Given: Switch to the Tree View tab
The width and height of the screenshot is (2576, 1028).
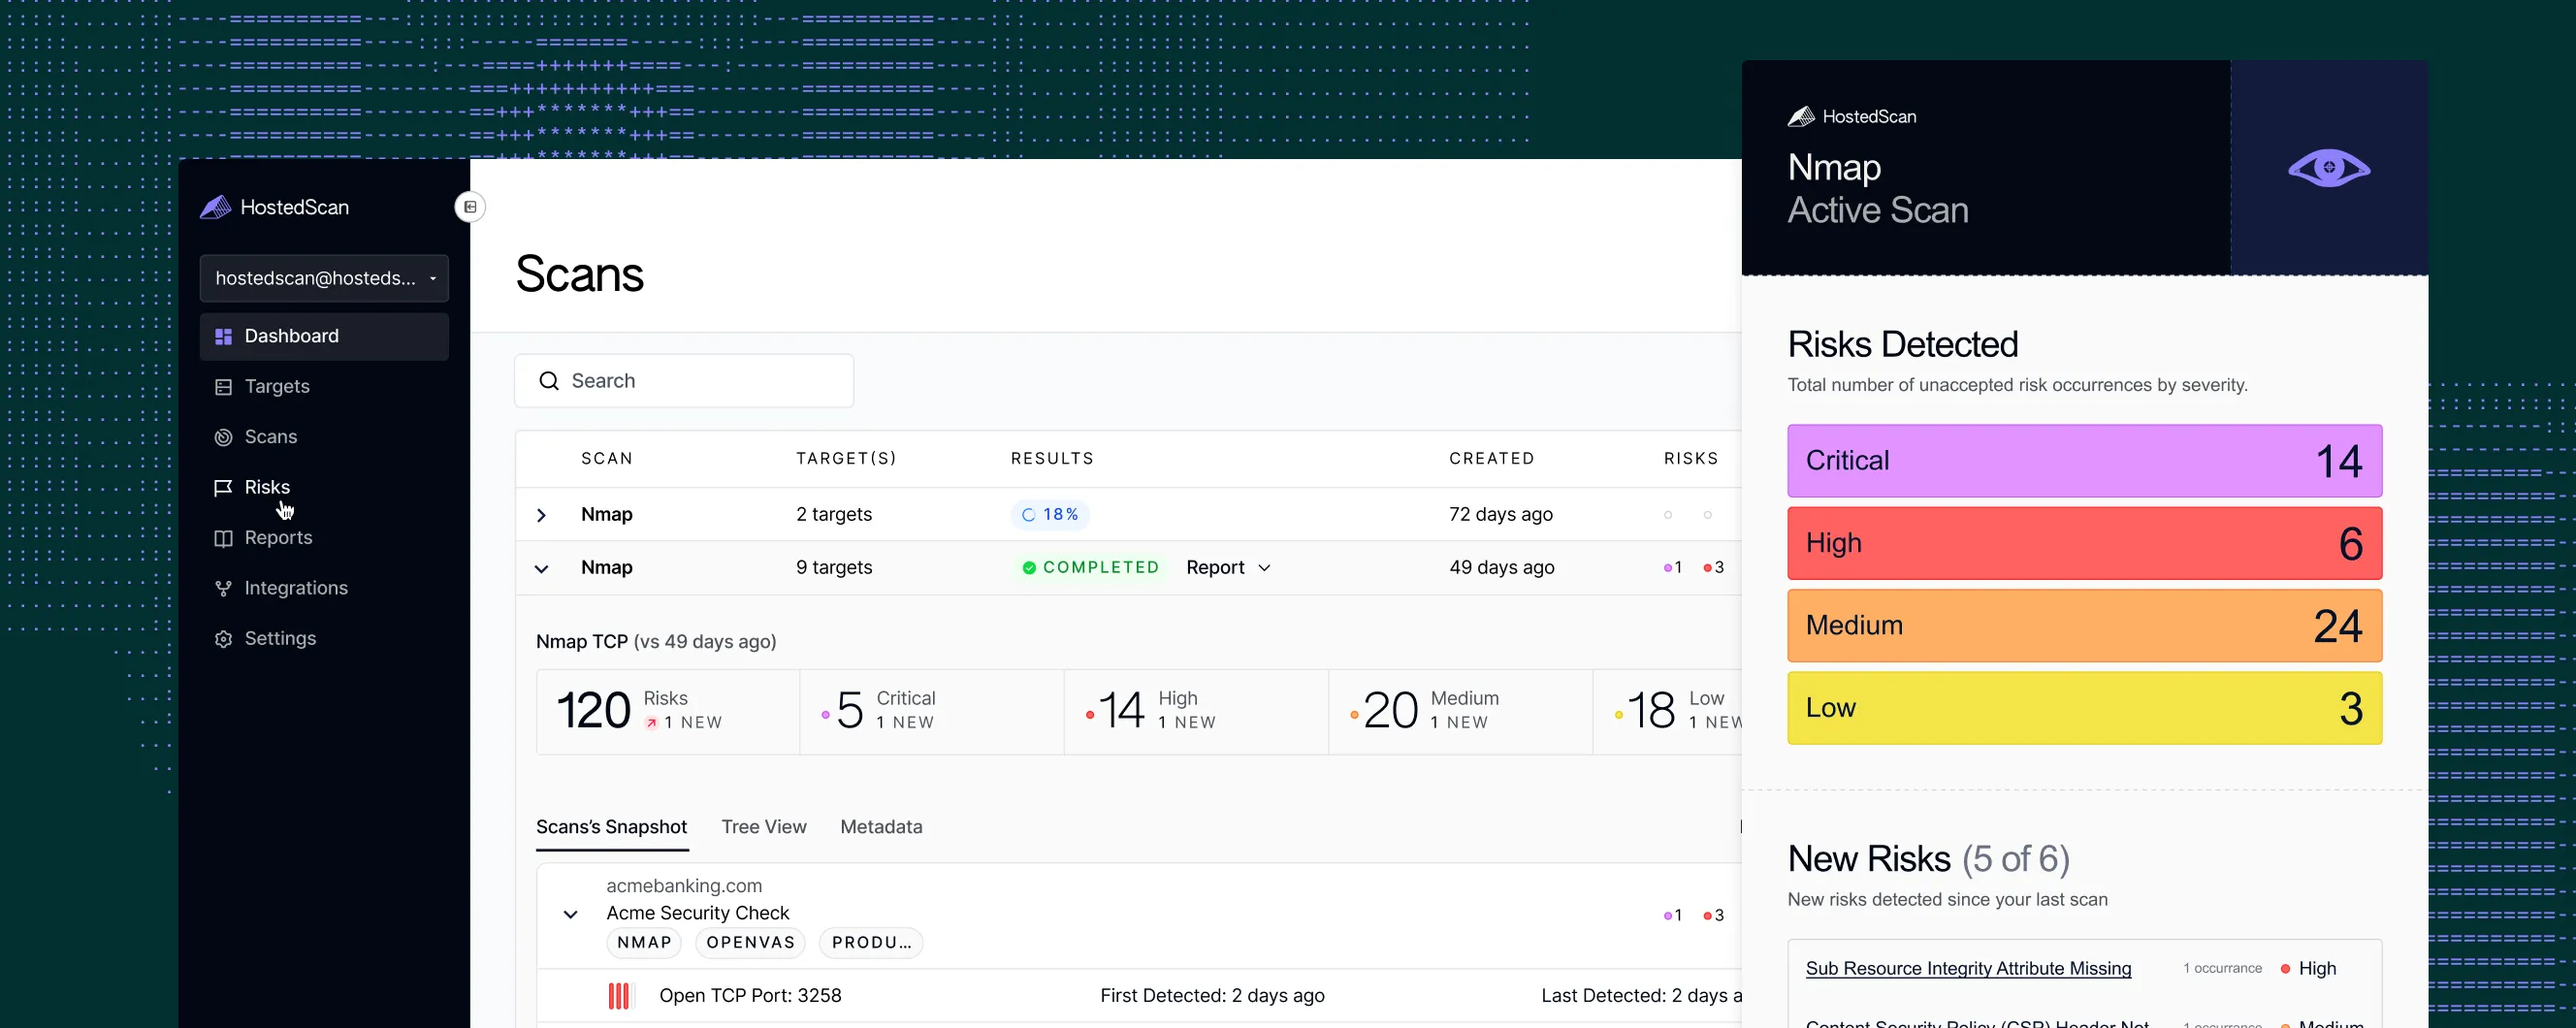Looking at the screenshot, I should point(764,827).
